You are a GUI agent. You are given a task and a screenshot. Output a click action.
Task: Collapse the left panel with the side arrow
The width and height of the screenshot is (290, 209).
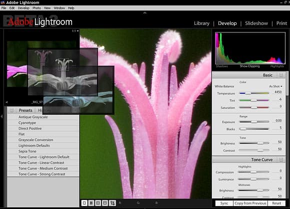tap(1, 116)
